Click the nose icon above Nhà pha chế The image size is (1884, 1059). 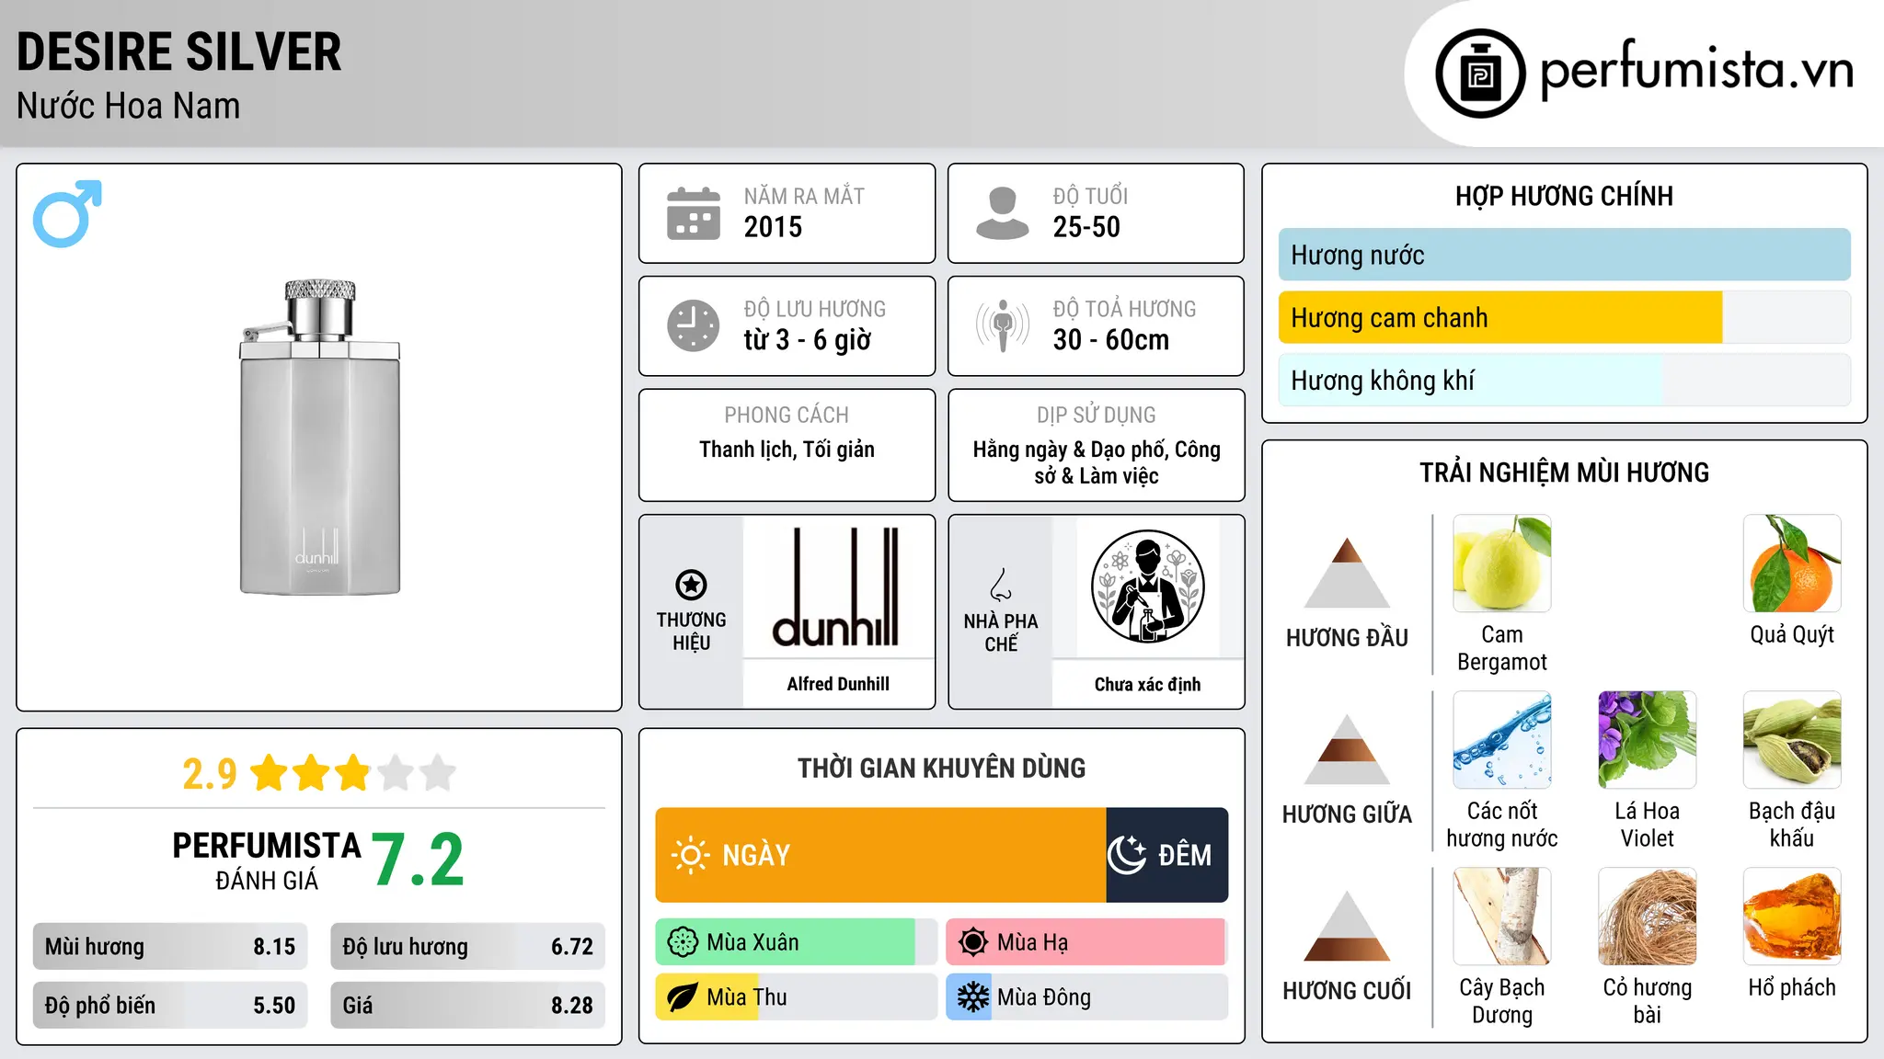1001,585
